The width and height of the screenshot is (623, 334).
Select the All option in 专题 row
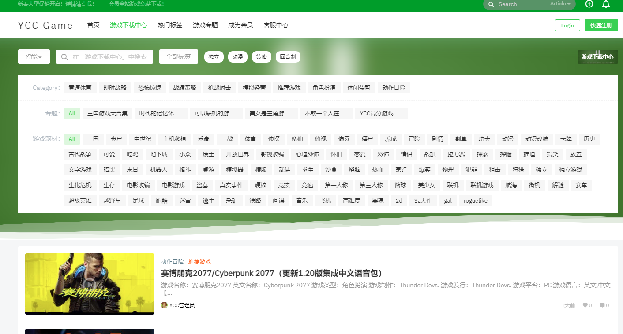(x=72, y=114)
